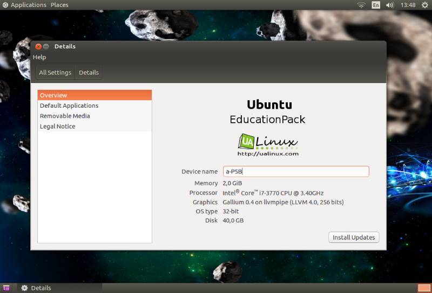
Task: Open the Help menu
Action: point(39,57)
